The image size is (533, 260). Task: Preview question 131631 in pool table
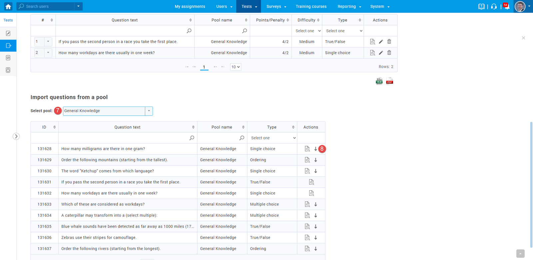click(x=311, y=182)
